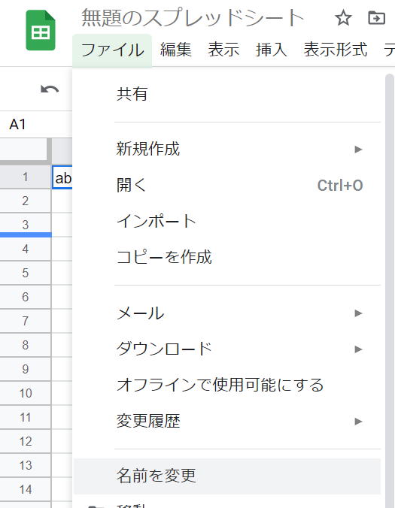Open the 表示形式 menu
Viewport: 395px width, 508px height.
coord(336,50)
